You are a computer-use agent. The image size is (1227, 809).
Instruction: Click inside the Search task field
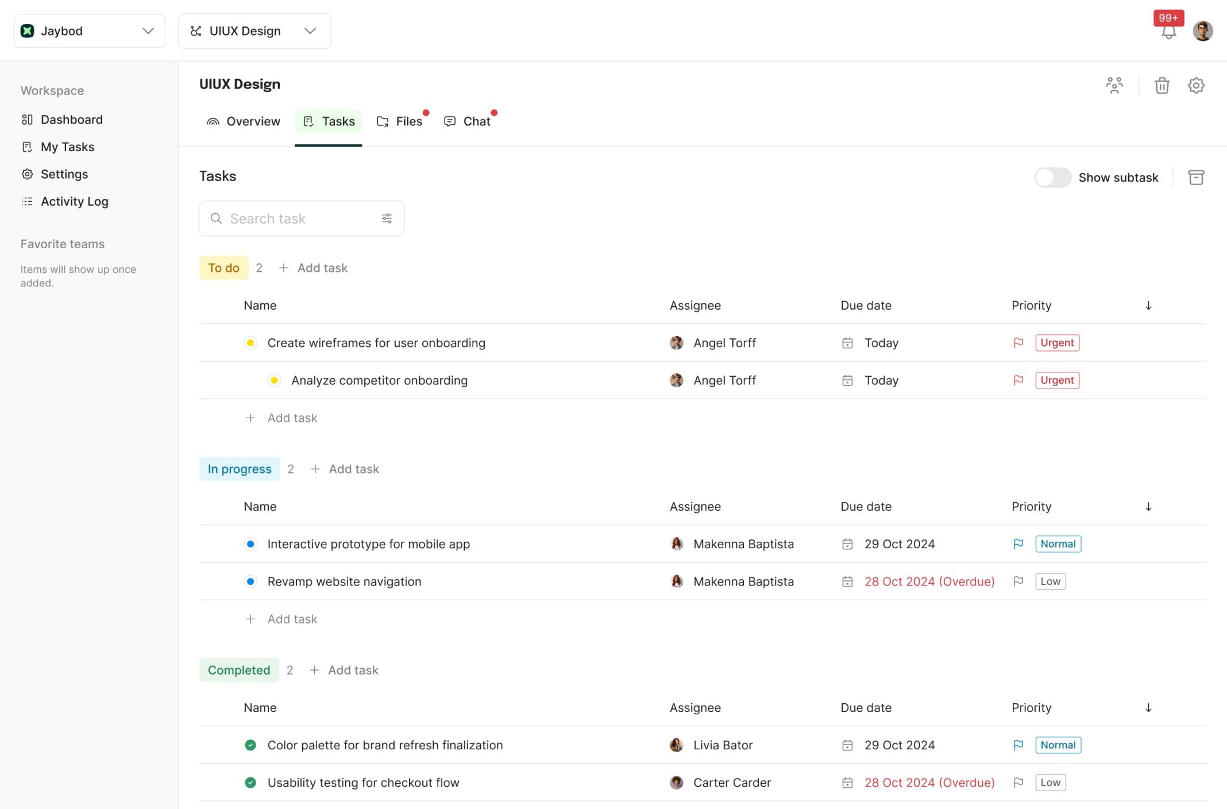coord(287,218)
